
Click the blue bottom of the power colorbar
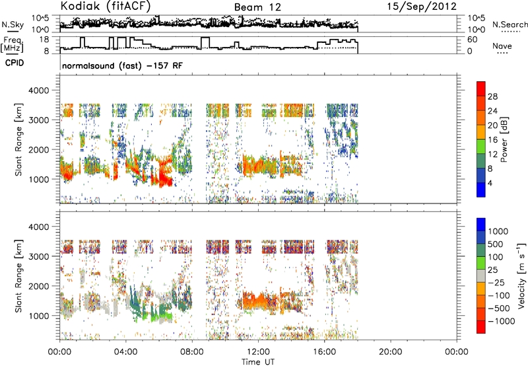[481, 190]
